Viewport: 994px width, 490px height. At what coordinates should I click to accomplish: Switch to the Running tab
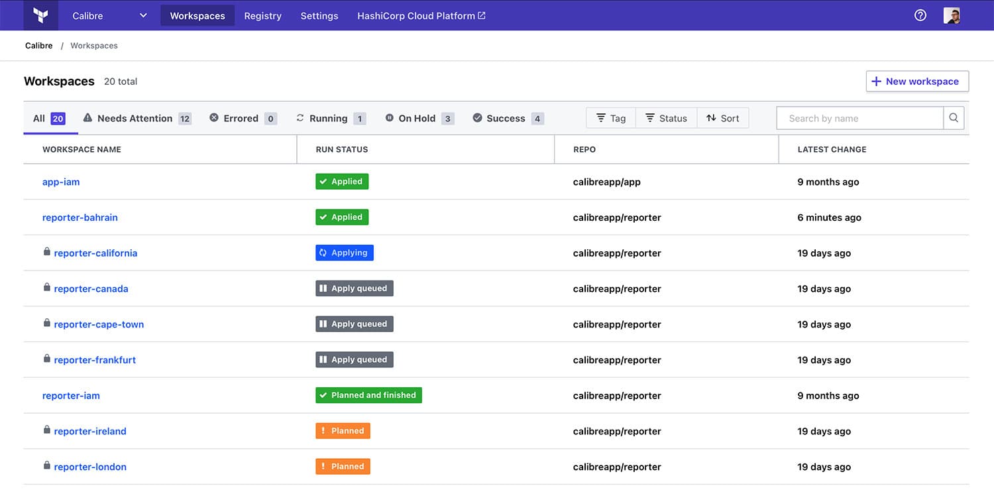[330, 118]
